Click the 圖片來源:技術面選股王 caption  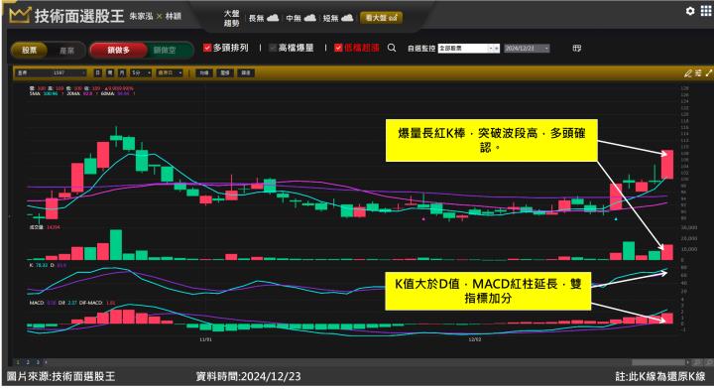[61, 376]
